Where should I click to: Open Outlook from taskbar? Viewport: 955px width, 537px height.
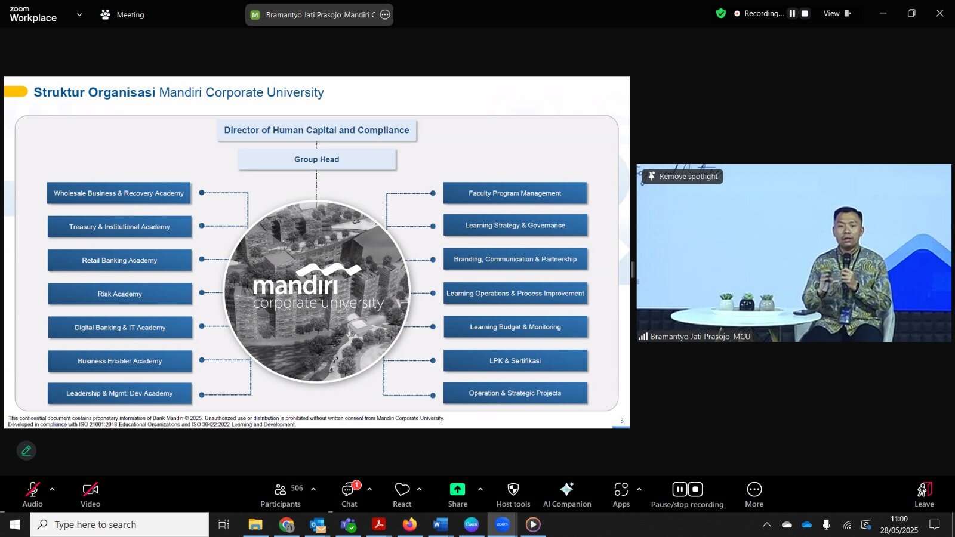click(x=318, y=524)
